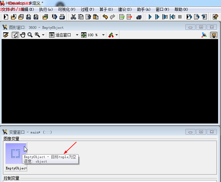
Task: Open the 100 % dropdown arrow
Action: click(103, 35)
